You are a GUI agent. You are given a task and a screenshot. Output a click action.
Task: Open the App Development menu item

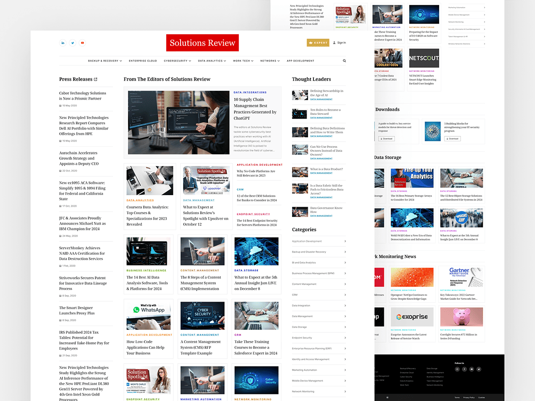(x=300, y=61)
